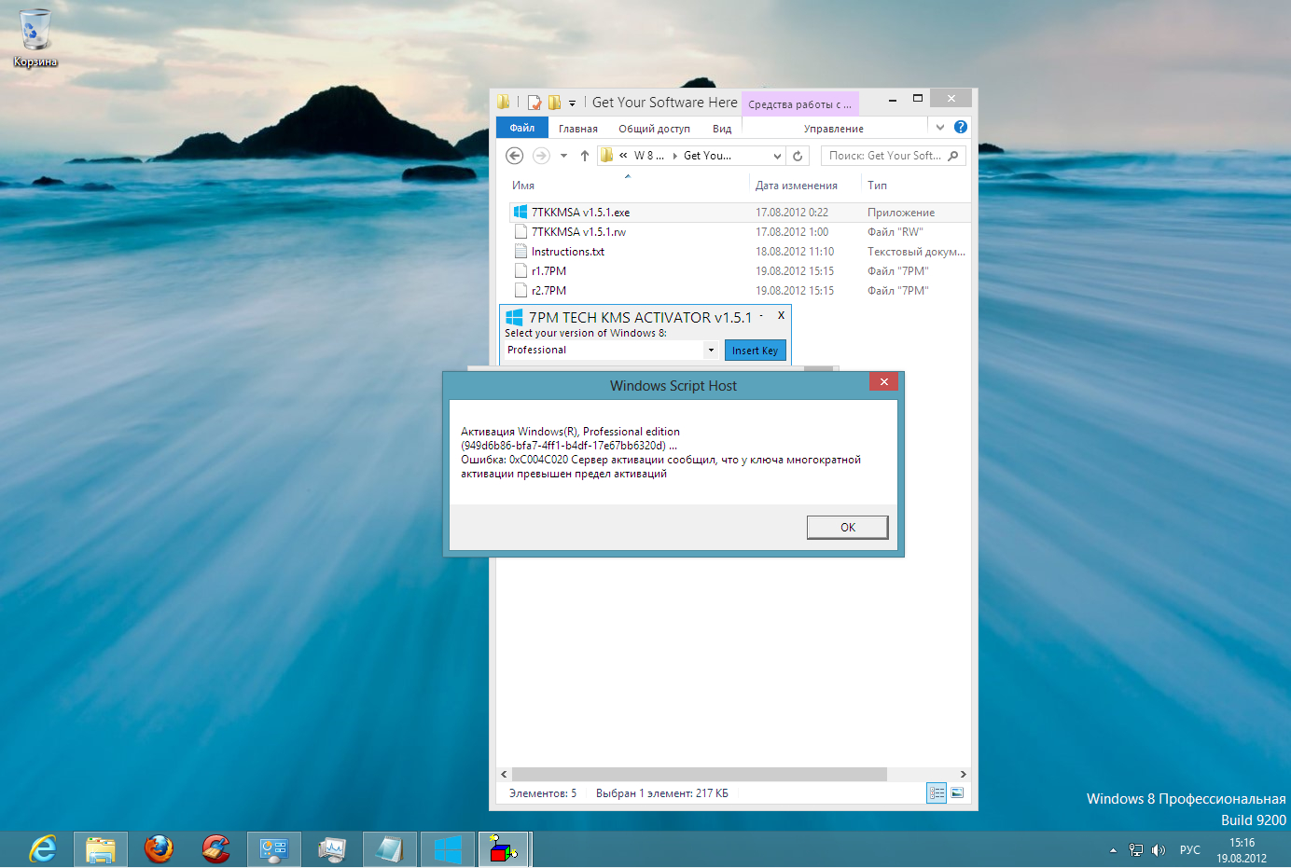Switch to Notepad taskbar icon
The height and width of the screenshot is (868, 1291).
[x=389, y=849]
